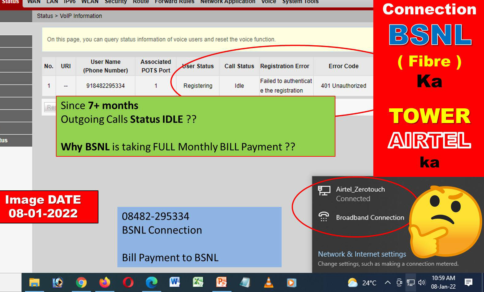Open the Forward Rules tab
This screenshot has width=484, height=292.
[x=175, y=2]
